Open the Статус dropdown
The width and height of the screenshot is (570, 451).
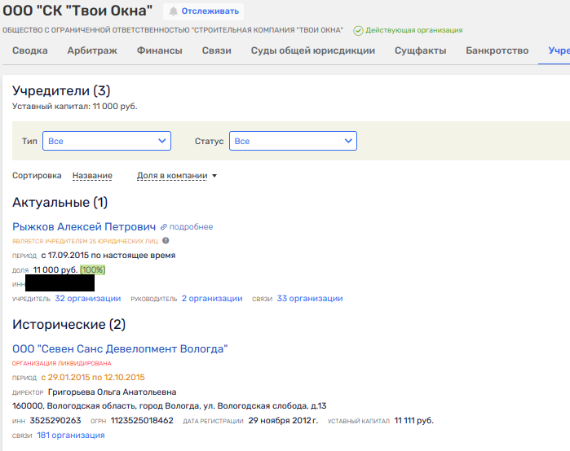pyautogui.click(x=293, y=141)
